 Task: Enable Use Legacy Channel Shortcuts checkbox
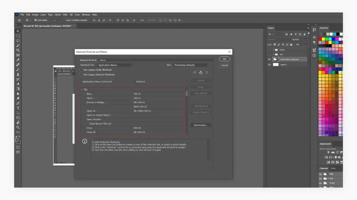pyautogui.click(x=81, y=74)
